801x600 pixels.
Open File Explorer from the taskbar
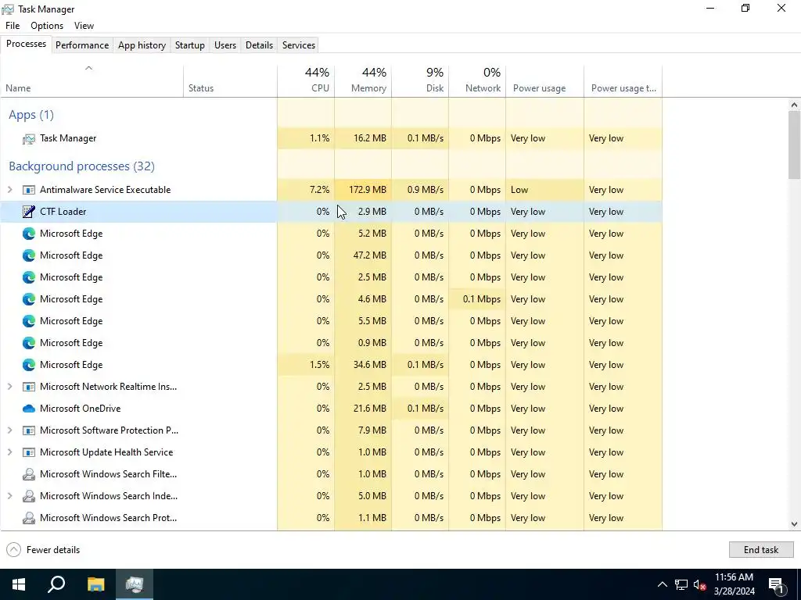(95, 584)
